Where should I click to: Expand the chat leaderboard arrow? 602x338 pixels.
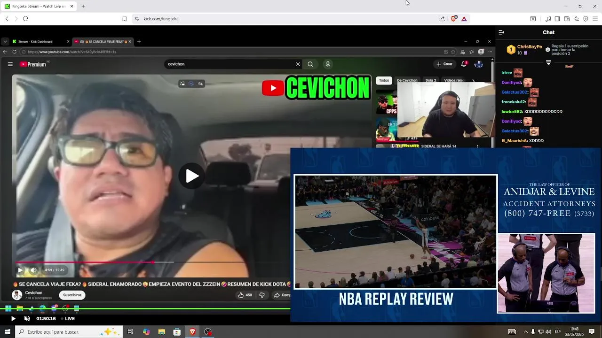coord(548,62)
